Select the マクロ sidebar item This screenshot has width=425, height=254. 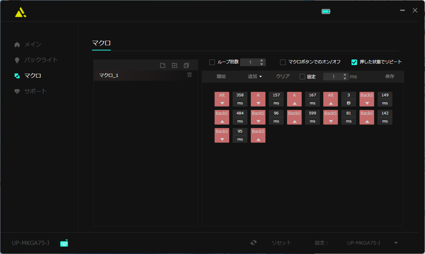pos(28,76)
